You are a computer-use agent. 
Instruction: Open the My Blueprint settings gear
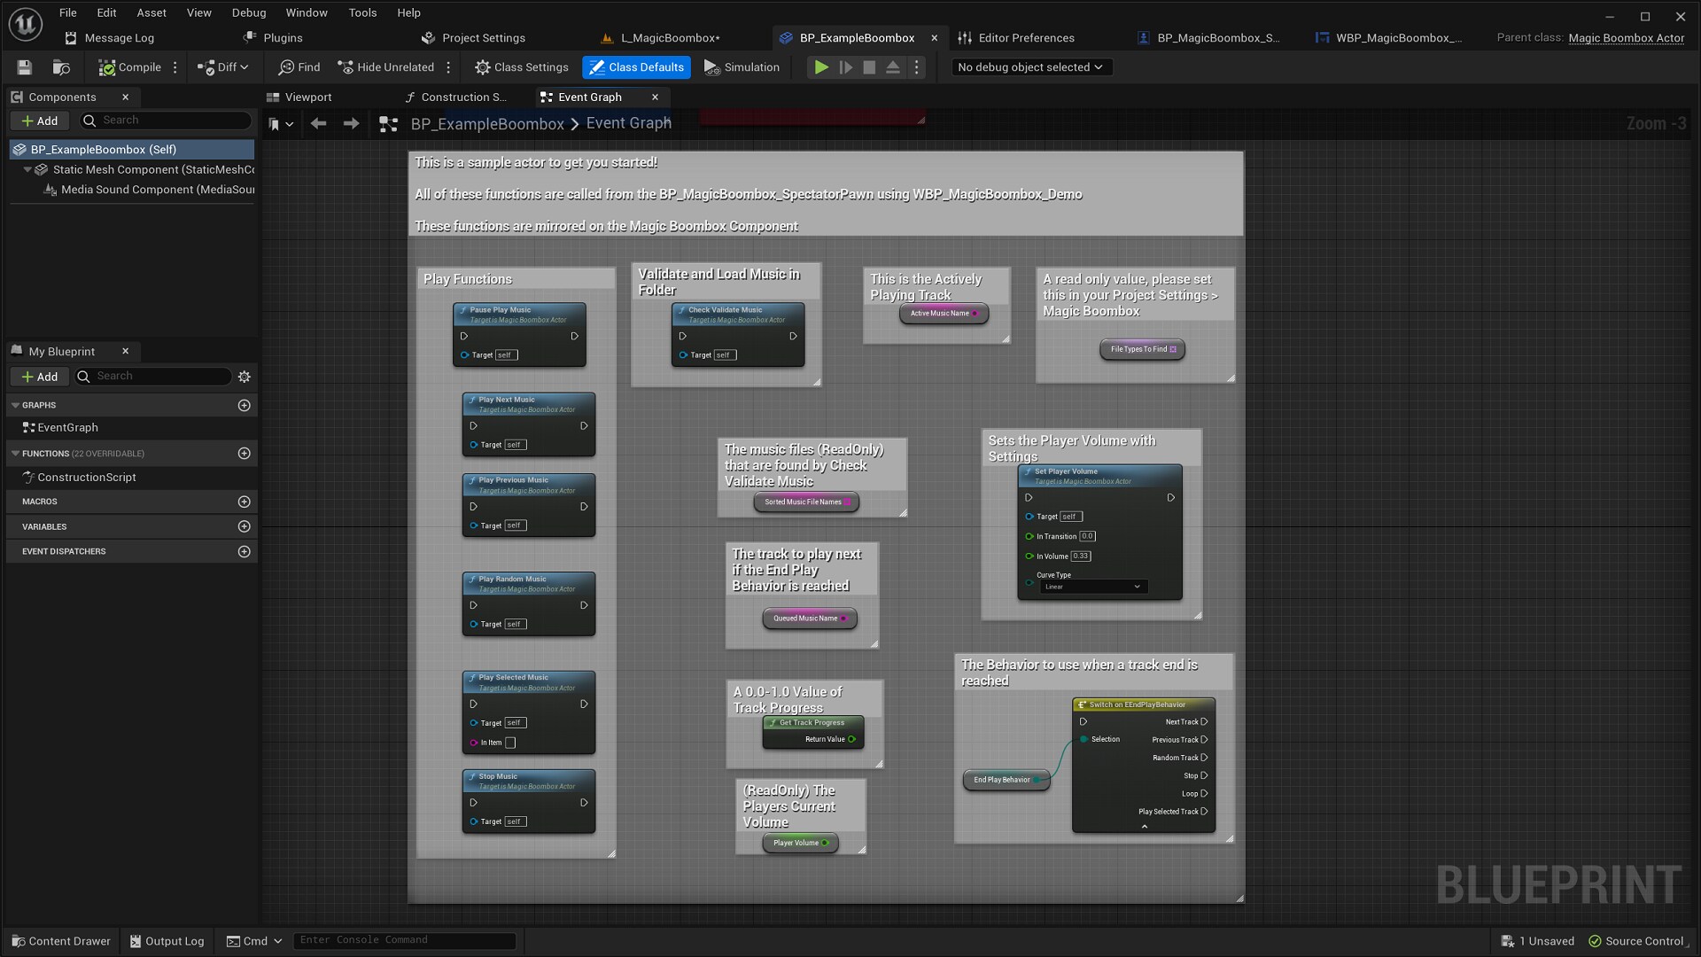pos(244,376)
